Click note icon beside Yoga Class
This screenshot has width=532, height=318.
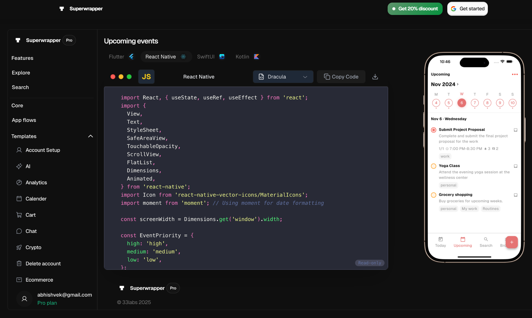pyautogui.click(x=515, y=166)
